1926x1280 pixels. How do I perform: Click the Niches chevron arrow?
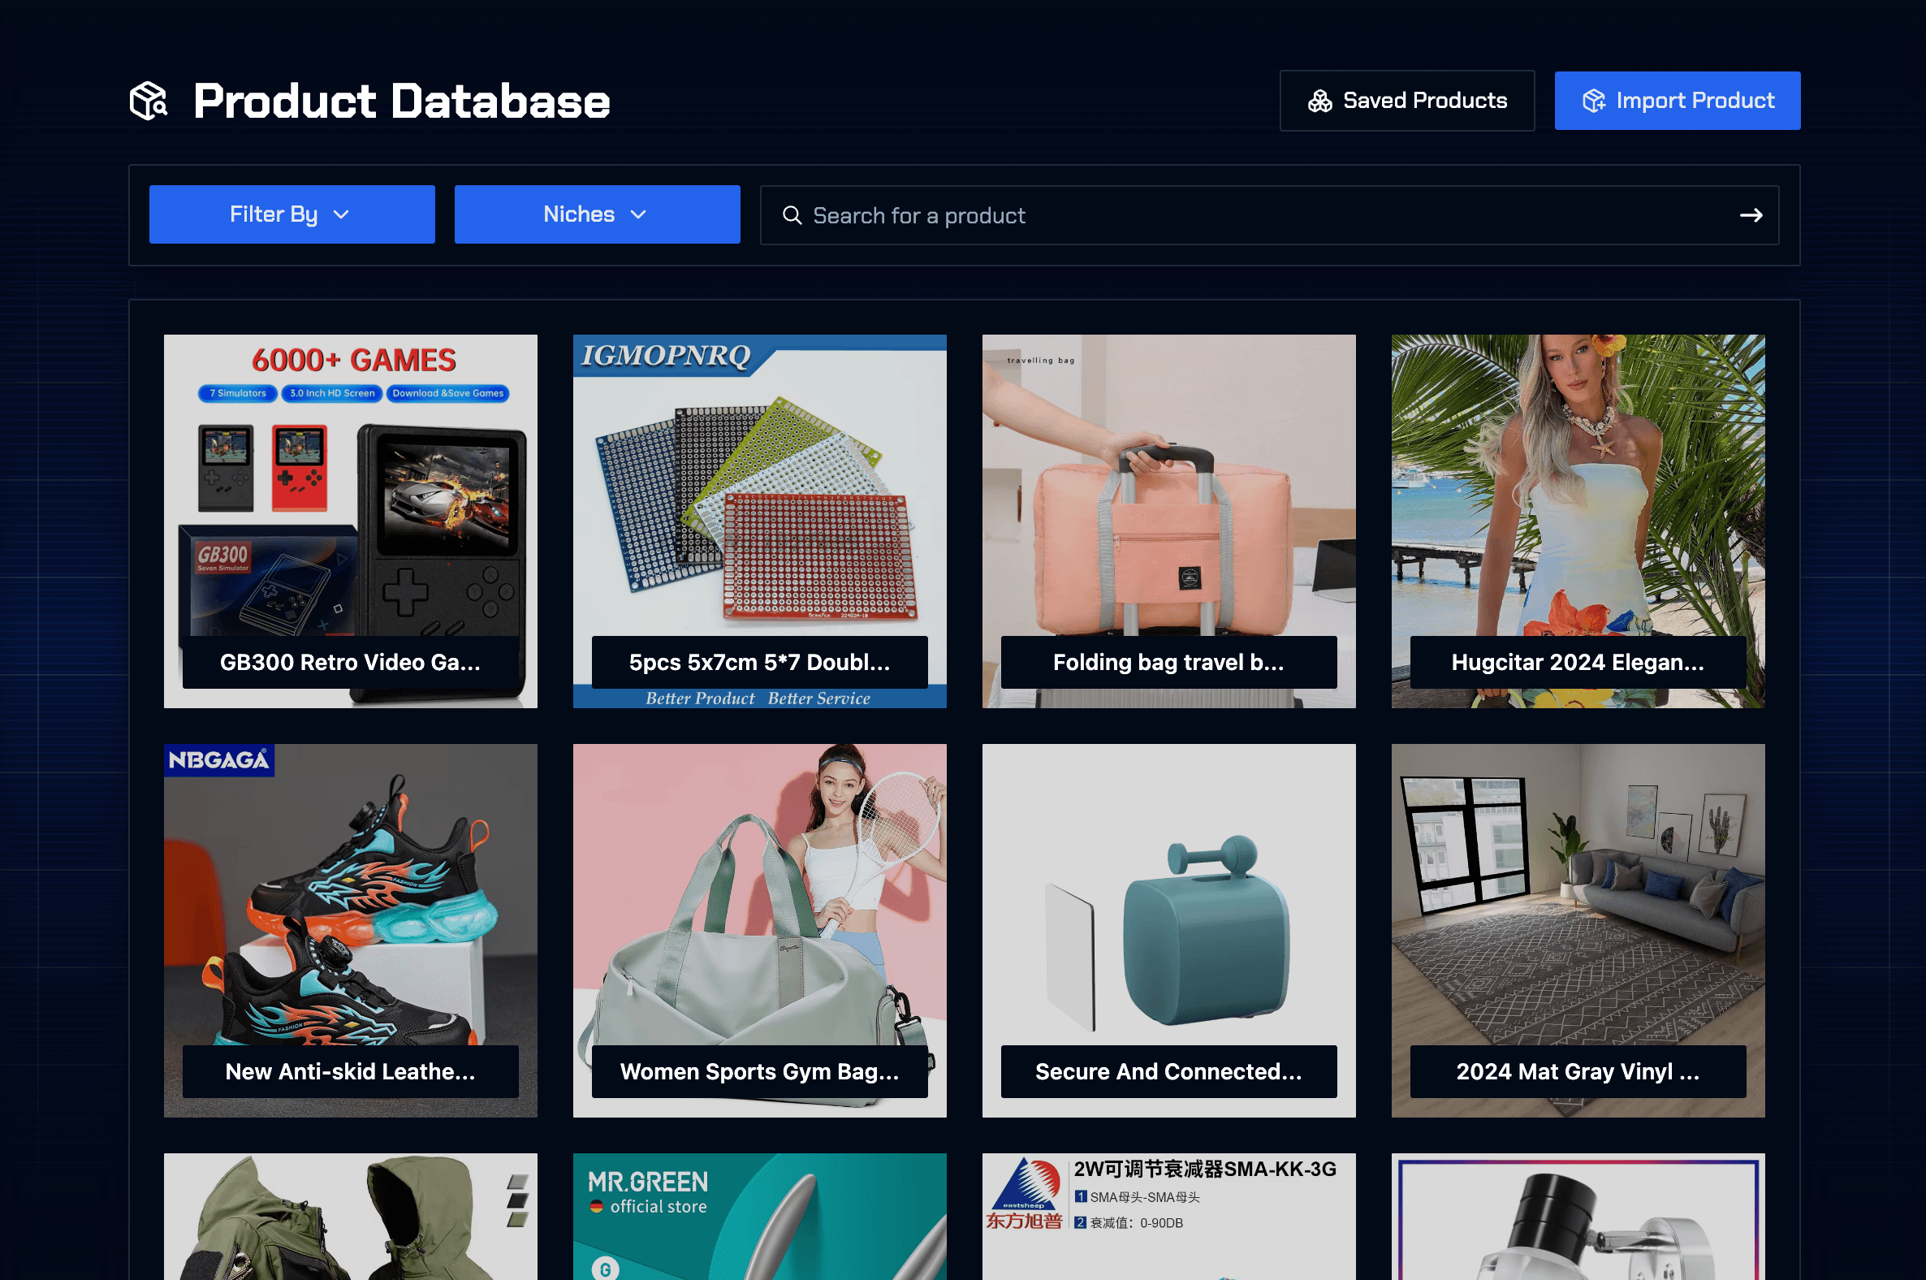pos(638,214)
